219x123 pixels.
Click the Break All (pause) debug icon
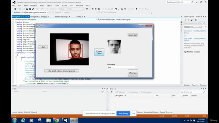(93, 9)
